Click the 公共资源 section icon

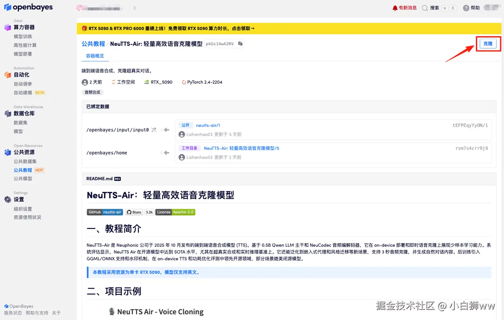pos(7,152)
